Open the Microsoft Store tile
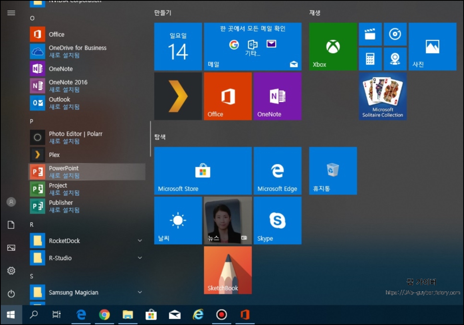This screenshot has height=325, width=464. (203, 170)
